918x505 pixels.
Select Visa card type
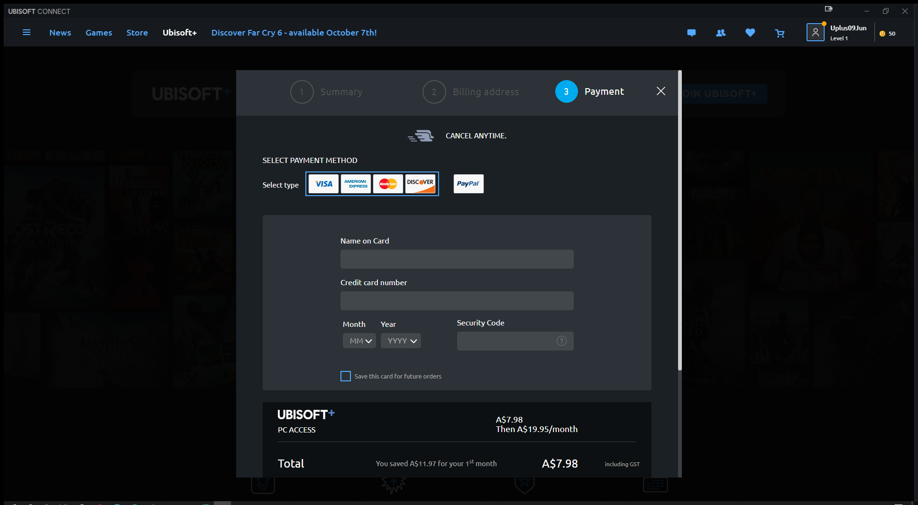coord(323,184)
